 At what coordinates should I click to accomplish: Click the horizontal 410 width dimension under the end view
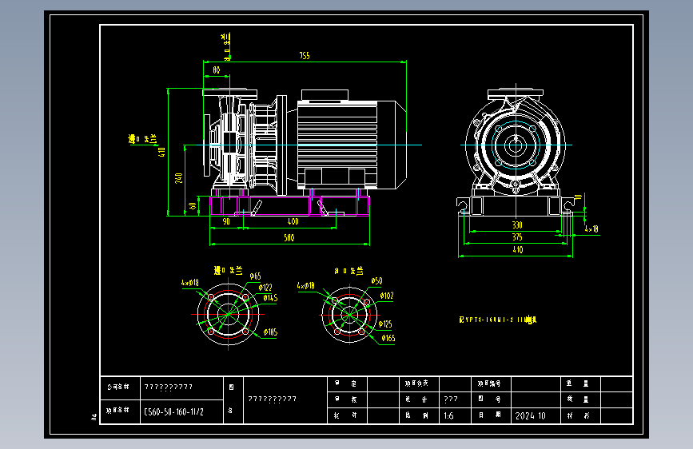coord(517,250)
